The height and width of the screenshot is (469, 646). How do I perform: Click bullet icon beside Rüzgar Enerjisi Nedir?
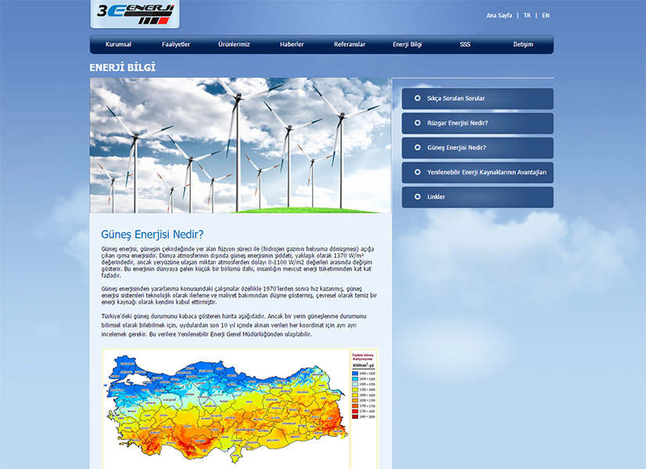(x=418, y=123)
